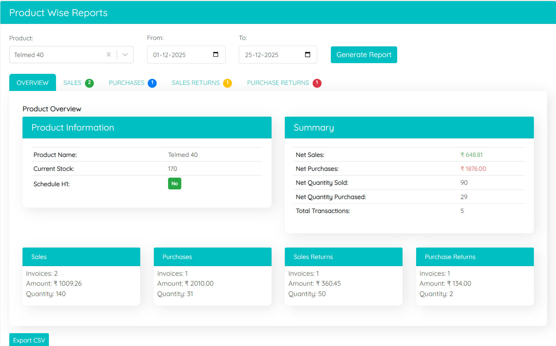Image resolution: width=556 pixels, height=346 pixels.
Task: Click the blue Purchases count badge
Action: click(x=152, y=83)
